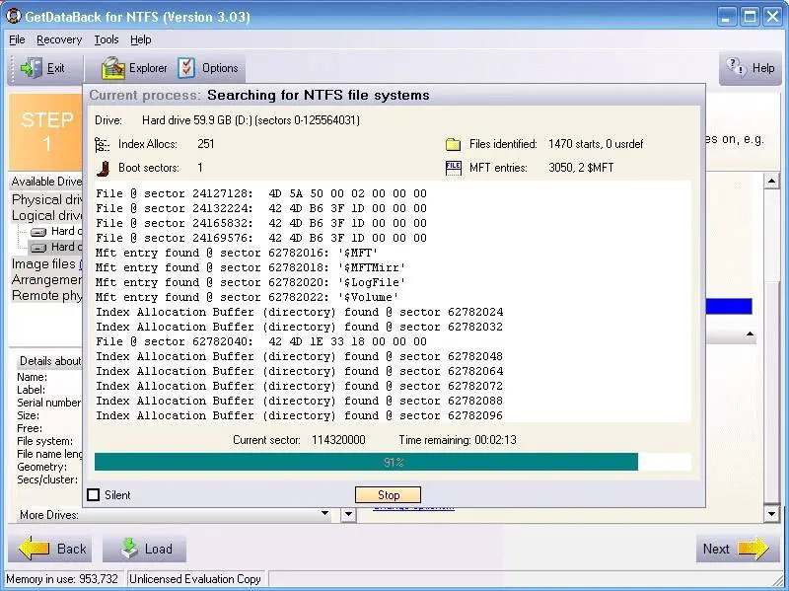The image size is (789, 591).
Task: Click 'Memory in use: 953,732' status
Action: point(62,579)
